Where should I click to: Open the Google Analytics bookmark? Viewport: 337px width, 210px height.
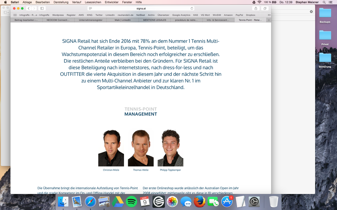click(181, 15)
